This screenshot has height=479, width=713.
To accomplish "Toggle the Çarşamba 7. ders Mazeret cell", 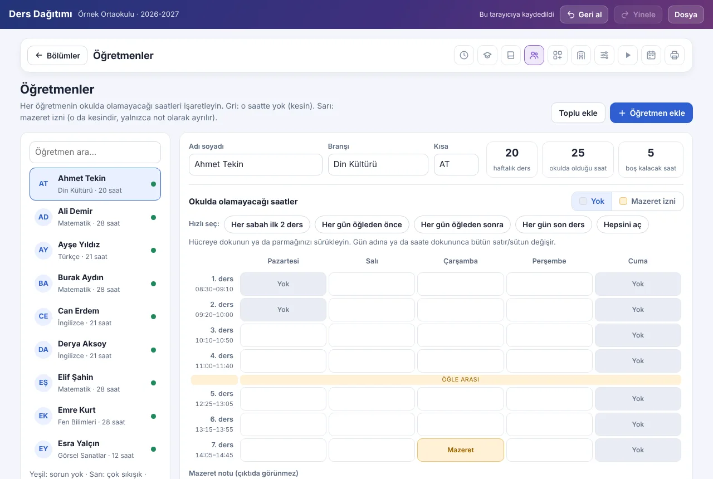I will click(x=461, y=450).
